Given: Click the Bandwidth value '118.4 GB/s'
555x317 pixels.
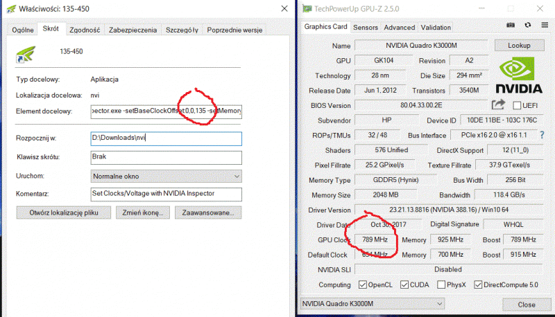Looking at the screenshot, I should point(509,195).
